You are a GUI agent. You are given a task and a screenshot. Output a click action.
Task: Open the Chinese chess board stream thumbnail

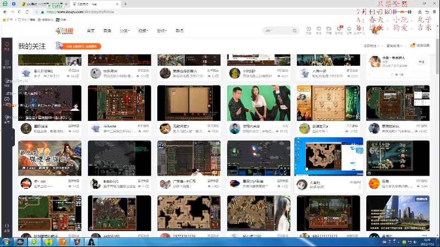coord(328,103)
